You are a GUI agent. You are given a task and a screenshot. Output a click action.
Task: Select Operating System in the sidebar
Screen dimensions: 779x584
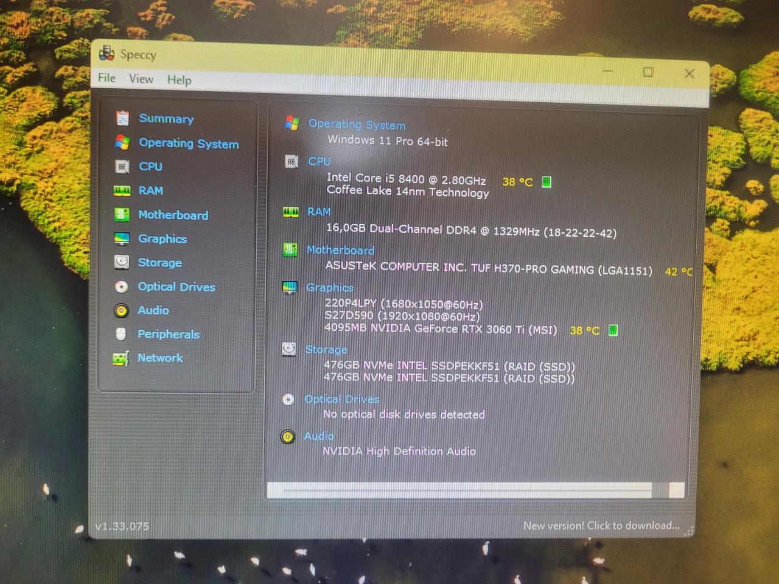pos(189,144)
